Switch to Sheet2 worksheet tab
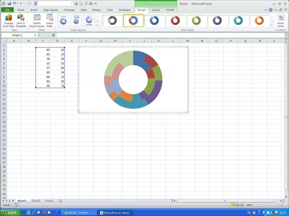 pos(35,201)
